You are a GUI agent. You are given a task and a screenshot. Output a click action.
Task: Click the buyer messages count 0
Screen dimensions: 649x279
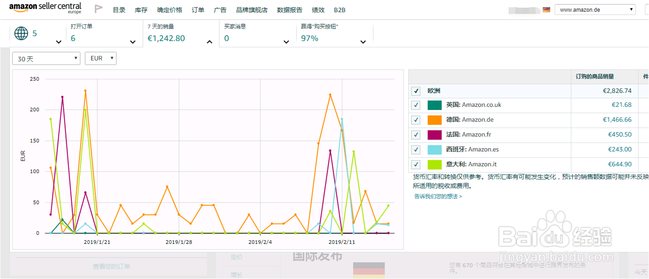pyautogui.click(x=226, y=38)
